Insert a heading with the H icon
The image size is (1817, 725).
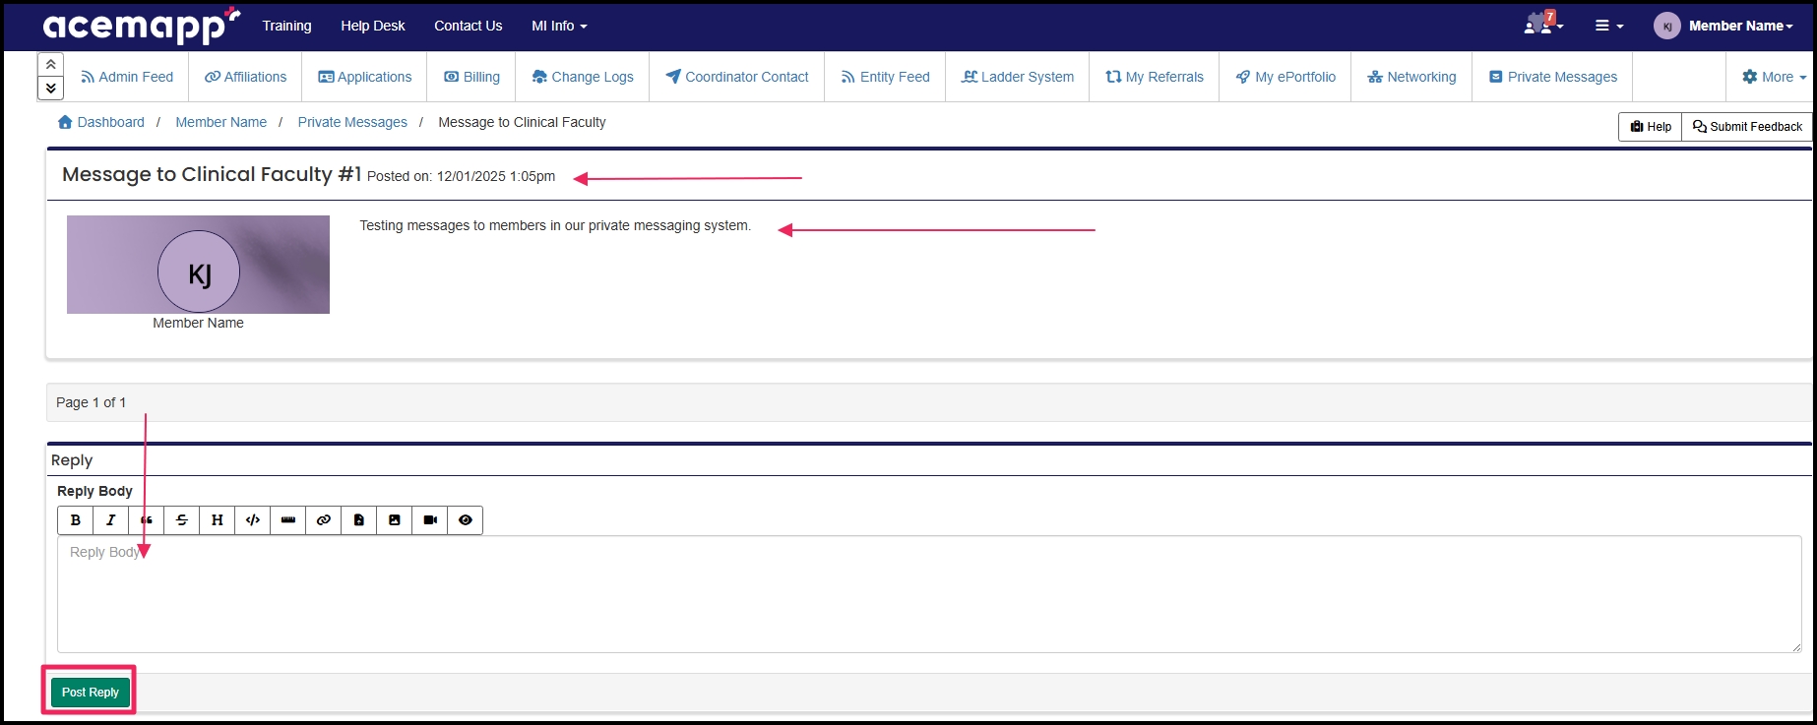(x=218, y=520)
